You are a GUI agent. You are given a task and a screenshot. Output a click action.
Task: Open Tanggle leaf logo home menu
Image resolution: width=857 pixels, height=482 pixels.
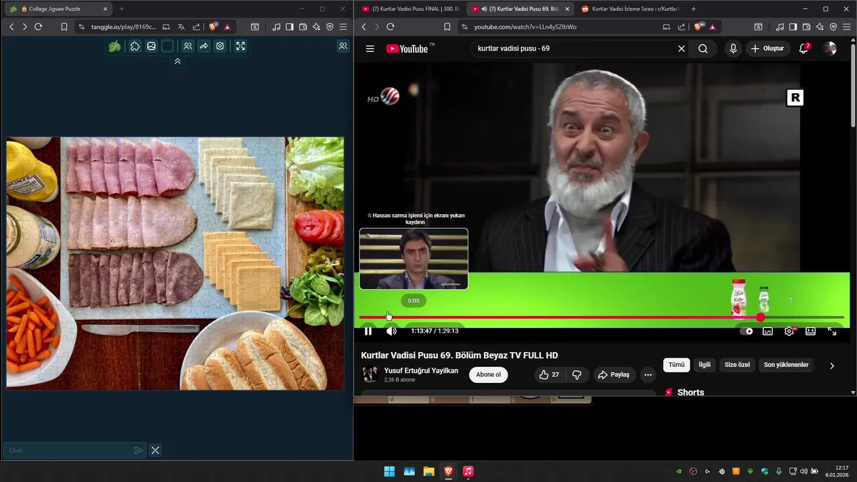(114, 46)
